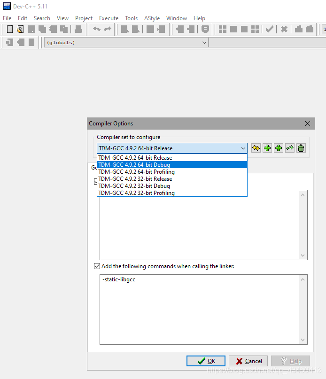Viewport: 326px width, 379px height.
Task: Click the yellow double-plus find compilers icon
Action: (256, 148)
